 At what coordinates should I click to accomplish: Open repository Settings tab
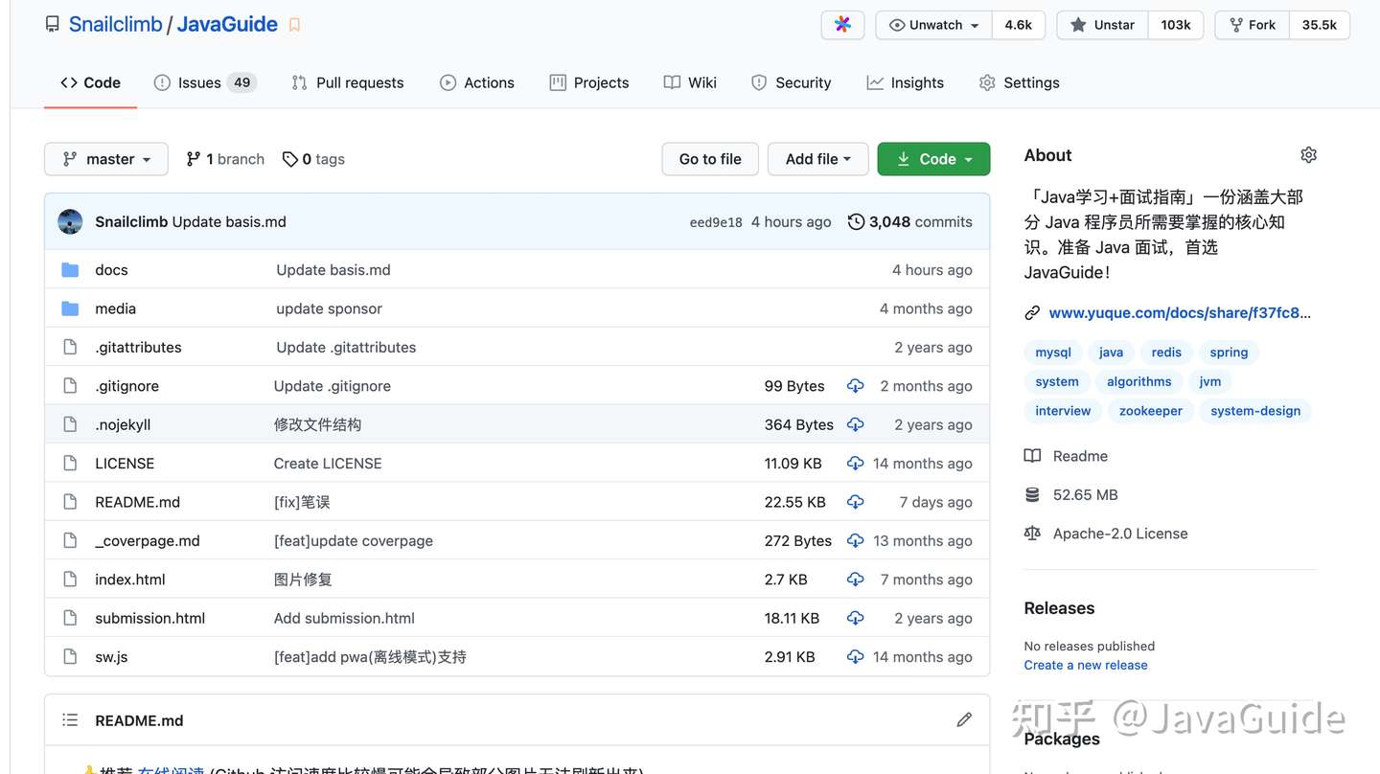(1020, 82)
